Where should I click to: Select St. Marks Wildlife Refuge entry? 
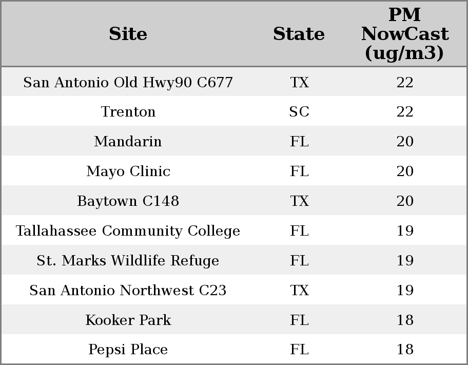[x=128, y=261]
